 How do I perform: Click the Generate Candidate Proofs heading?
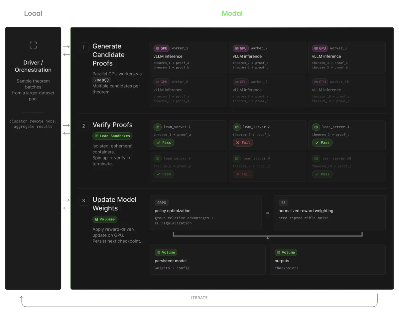click(108, 55)
